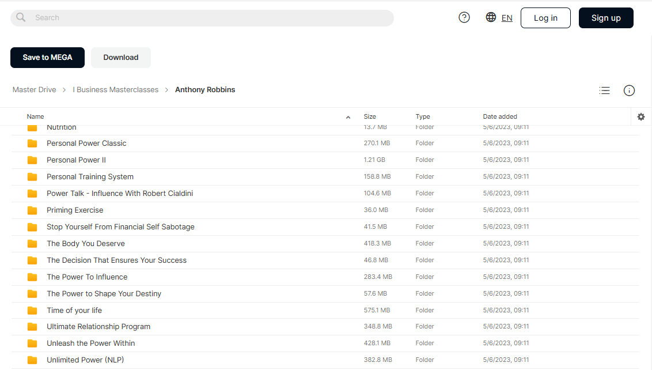652x370 pixels.
Task: Click the Personal Power Classic folder icon
Action: click(x=32, y=144)
